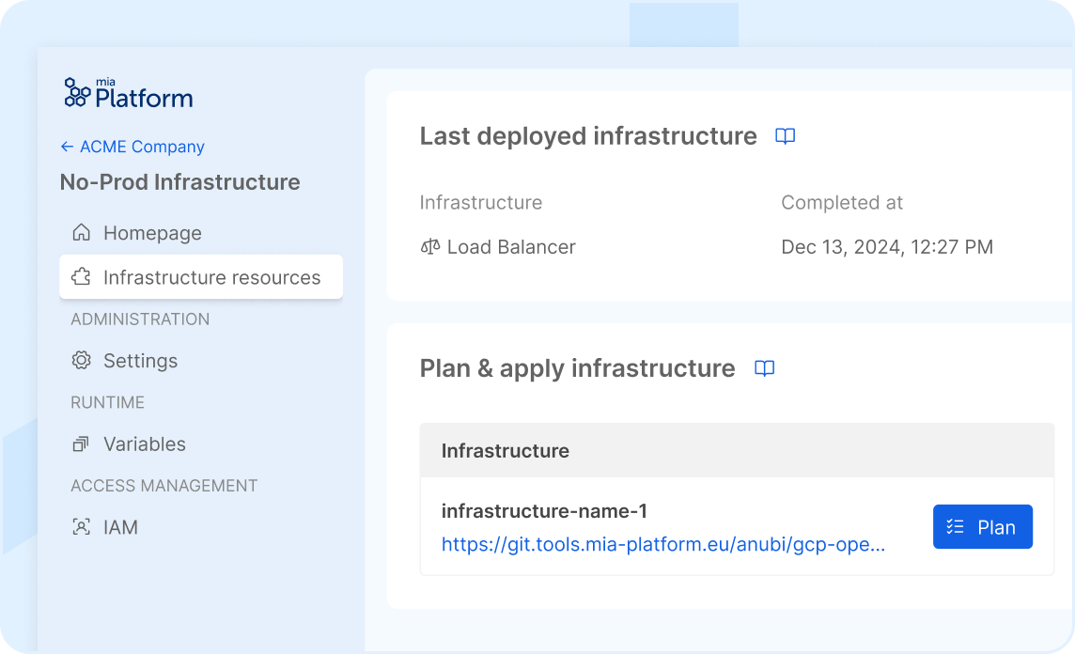Navigate to Variables under Runtime
The width and height of the screenshot is (1075, 654).
click(x=145, y=444)
